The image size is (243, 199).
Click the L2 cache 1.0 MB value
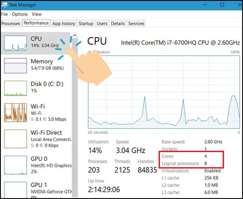[x=211, y=185]
